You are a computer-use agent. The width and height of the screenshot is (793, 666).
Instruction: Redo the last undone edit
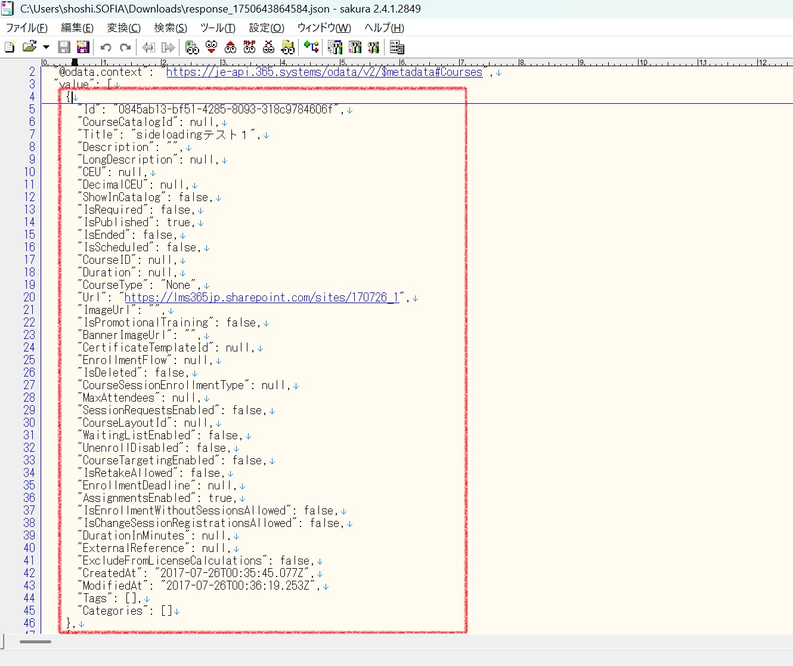click(125, 47)
